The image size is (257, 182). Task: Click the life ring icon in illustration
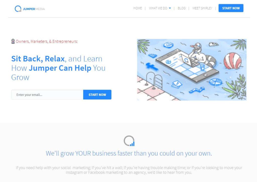point(168,45)
